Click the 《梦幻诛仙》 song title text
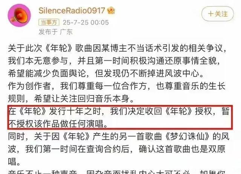The image size is (241, 174). pyautogui.click(x=188, y=136)
